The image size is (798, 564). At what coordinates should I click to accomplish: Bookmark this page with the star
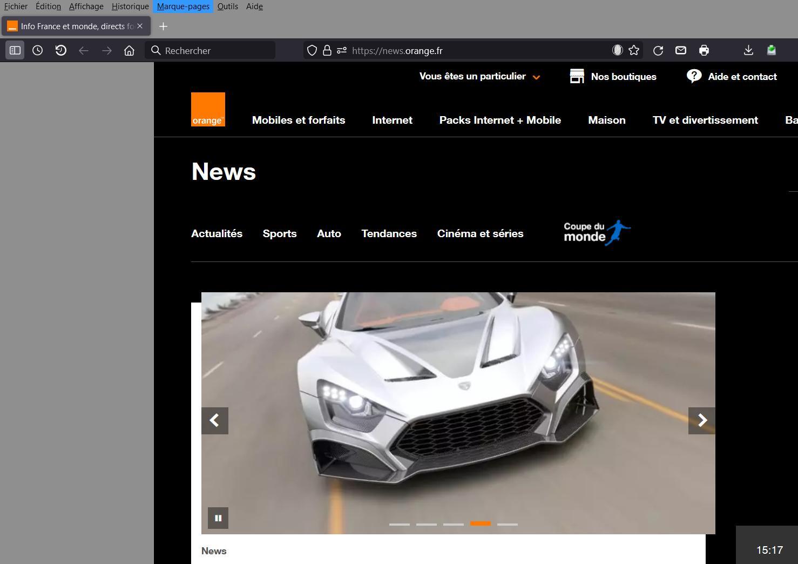coord(633,50)
